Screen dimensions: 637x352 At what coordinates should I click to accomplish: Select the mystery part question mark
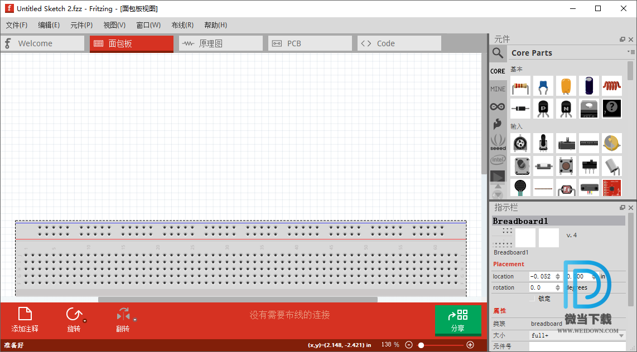pos(612,109)
